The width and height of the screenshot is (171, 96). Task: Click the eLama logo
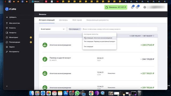click(x=11, y=9)
